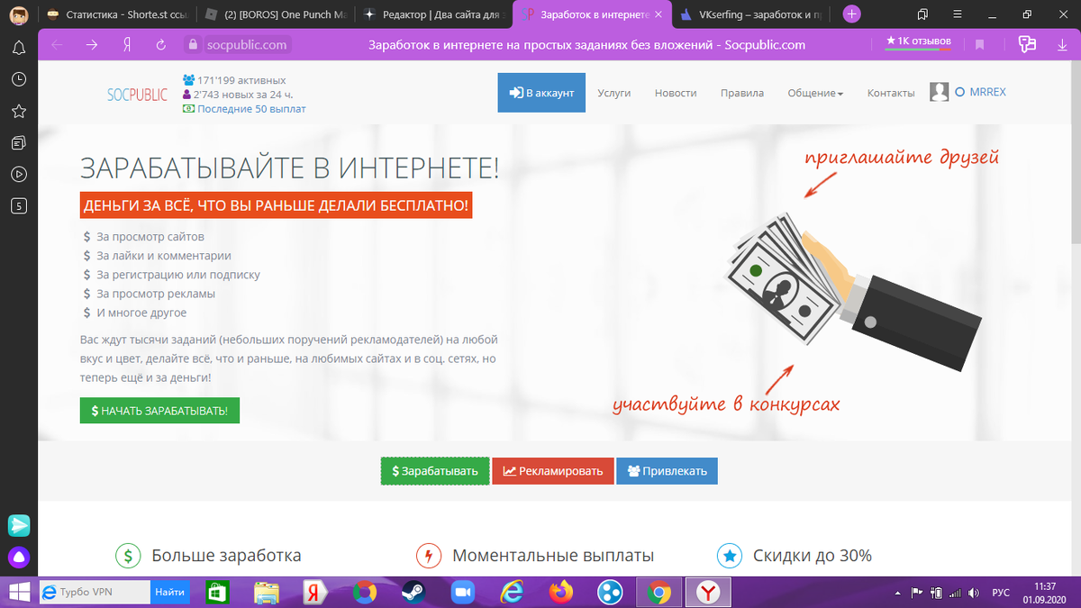The height and width of the screenshot is (608, 1081).
Task: Go back with the left arrow
Action: [x=57, y=44]
